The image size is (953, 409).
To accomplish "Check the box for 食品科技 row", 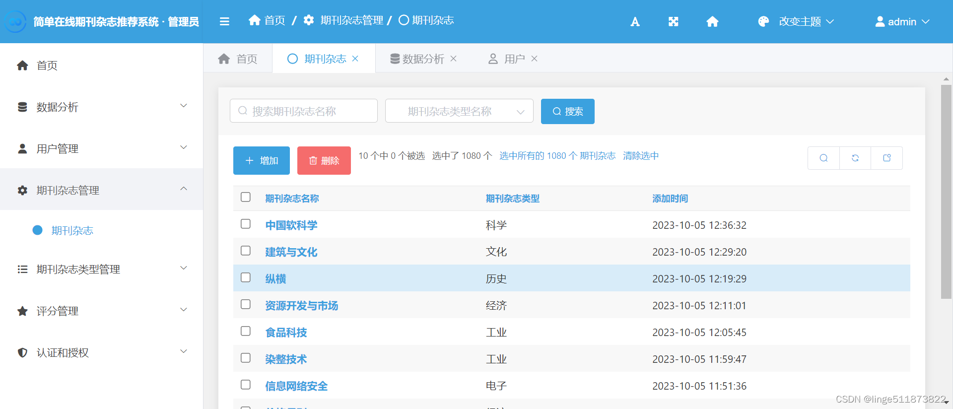I will coord(246,331).
